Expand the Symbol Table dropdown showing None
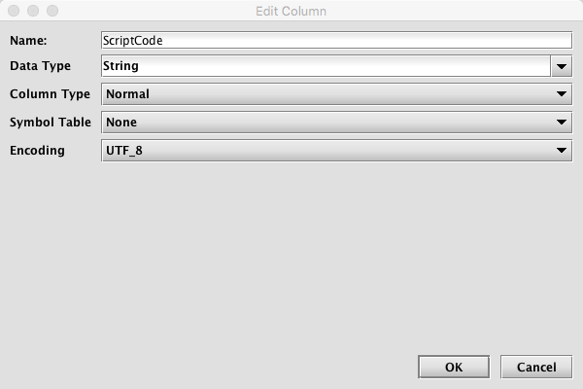Screen dimensions: 583x389 click(336, 123)
